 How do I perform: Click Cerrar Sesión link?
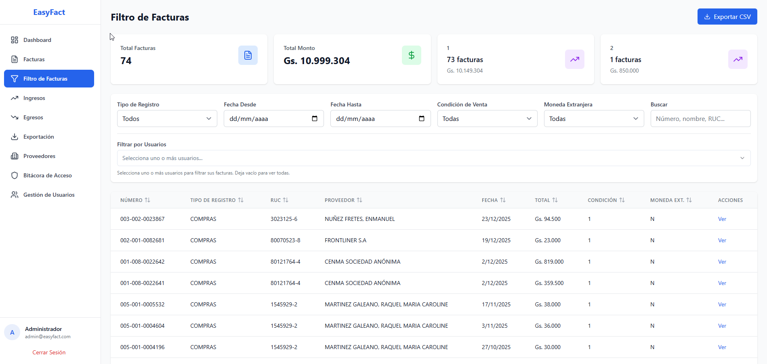click(49, 352)
